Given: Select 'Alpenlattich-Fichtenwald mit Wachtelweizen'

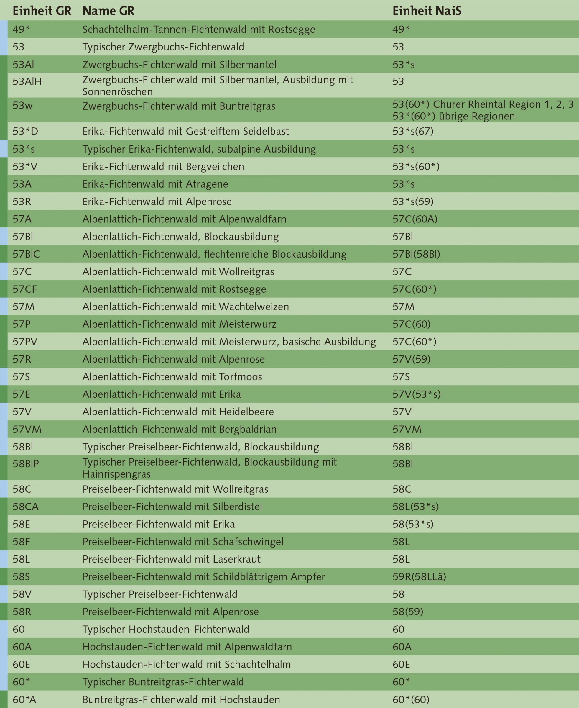Looking at the screenshot, I should 186,307.
